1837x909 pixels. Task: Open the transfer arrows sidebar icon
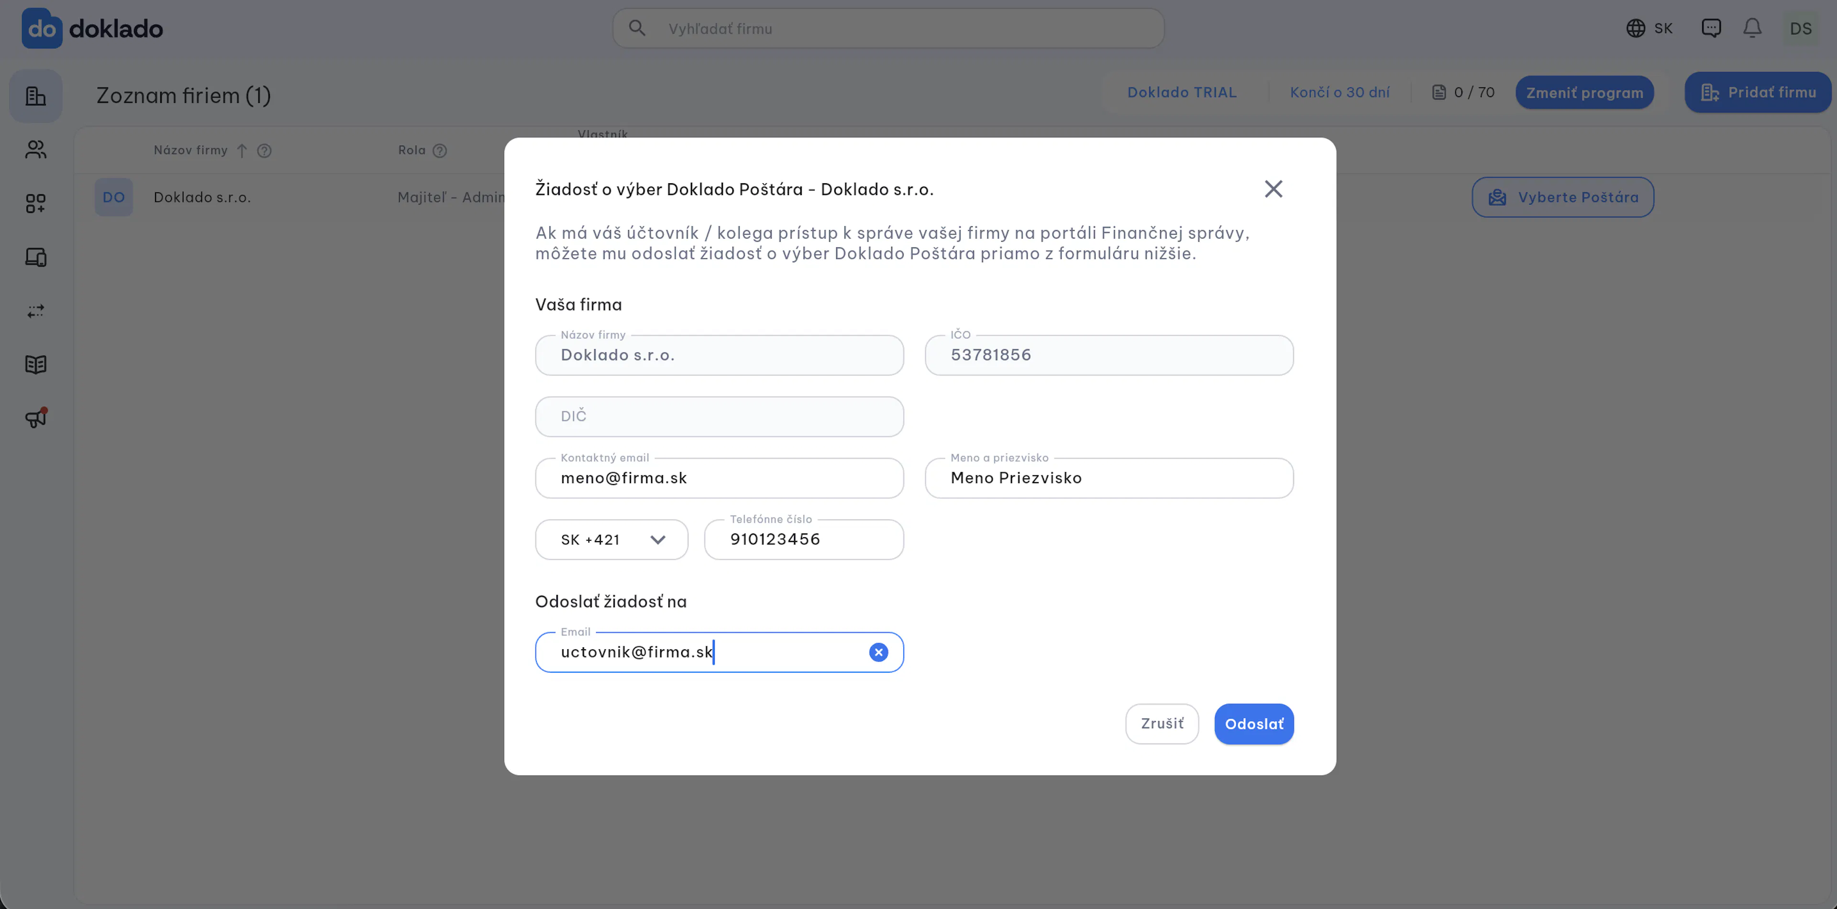[x=36, y=311]
